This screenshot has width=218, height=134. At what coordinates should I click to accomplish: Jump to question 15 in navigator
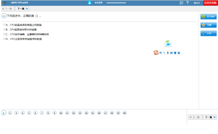pyautogui.click(x=93, y=113)
